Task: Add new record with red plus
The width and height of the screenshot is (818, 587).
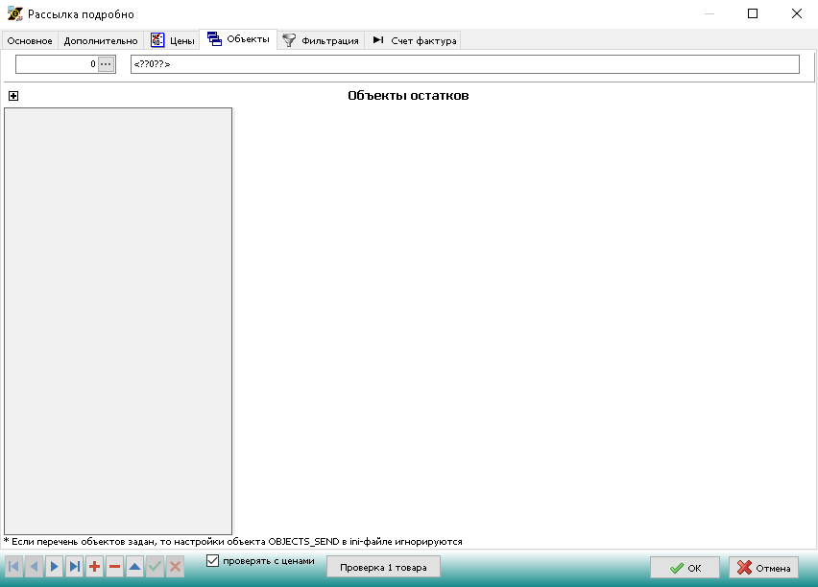Action: pos(95,567)
